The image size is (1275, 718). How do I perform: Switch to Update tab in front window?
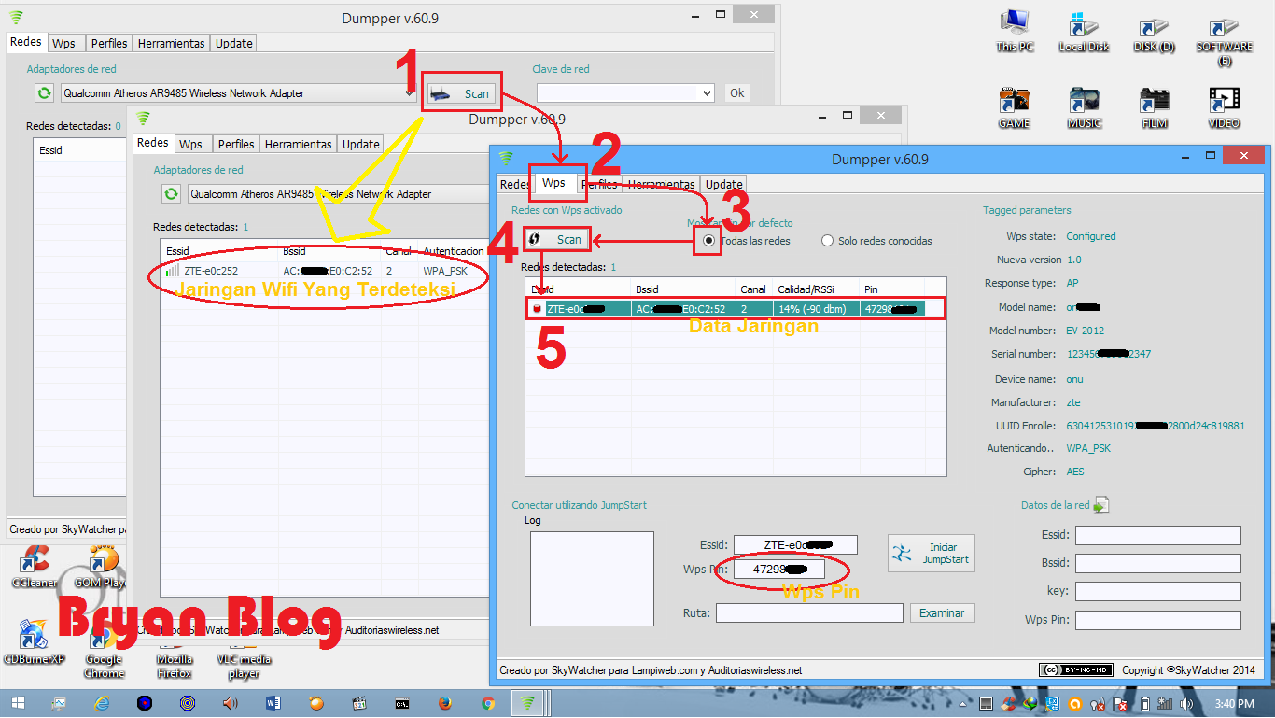point(723,184)
